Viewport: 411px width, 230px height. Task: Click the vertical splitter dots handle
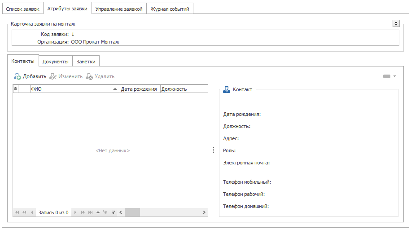[214, 150]
